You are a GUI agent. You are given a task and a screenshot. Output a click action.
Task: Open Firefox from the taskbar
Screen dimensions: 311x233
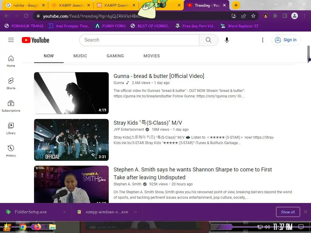[37, 227]
